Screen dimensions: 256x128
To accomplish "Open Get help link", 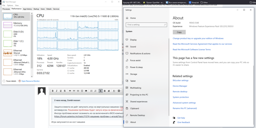I will (x=181, y=118).
